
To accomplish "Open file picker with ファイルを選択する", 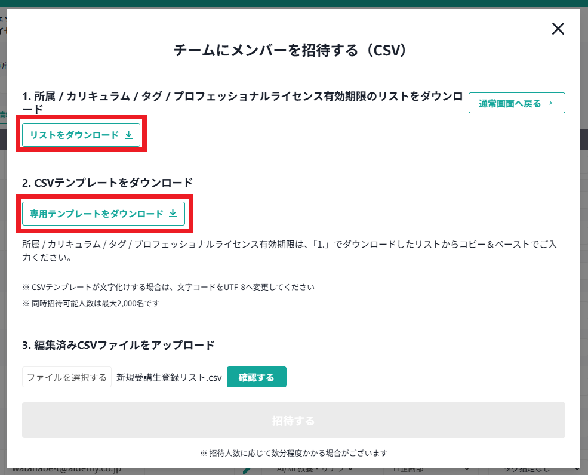I will 67,377.
